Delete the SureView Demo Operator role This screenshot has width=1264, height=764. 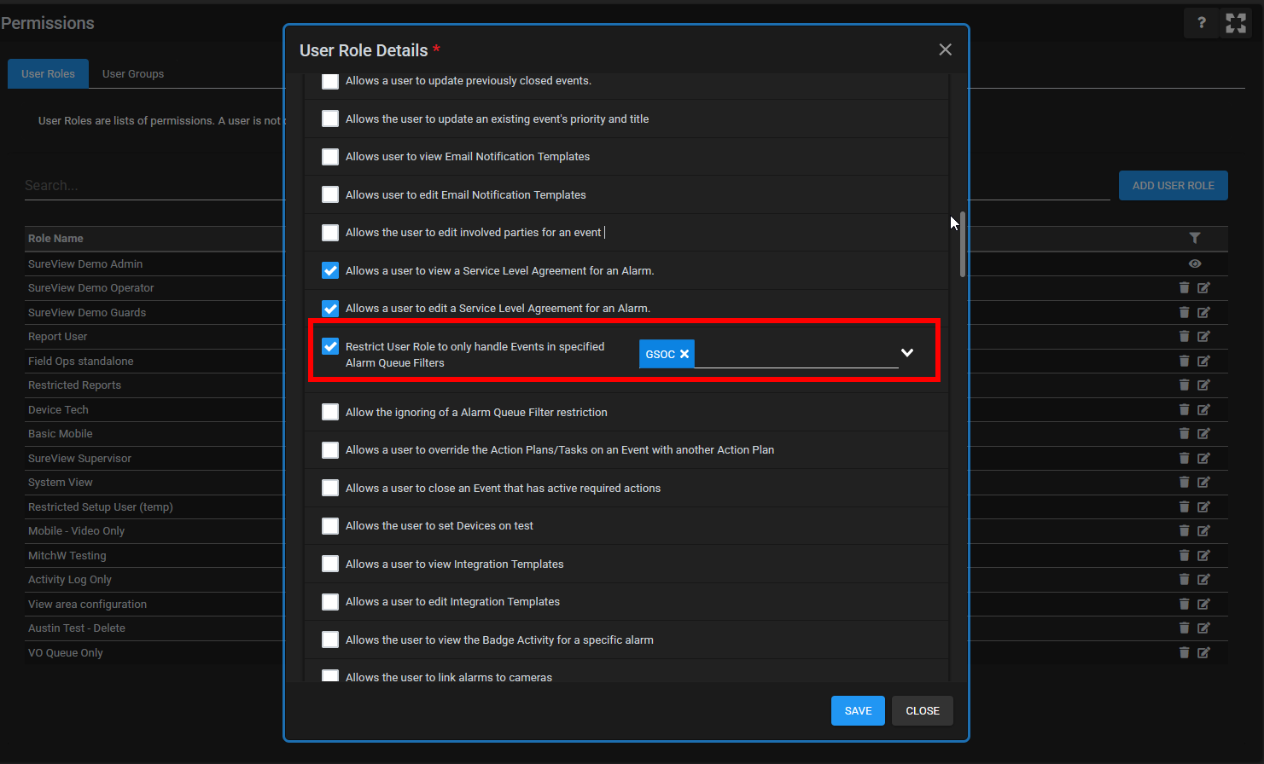point(1184,288)
